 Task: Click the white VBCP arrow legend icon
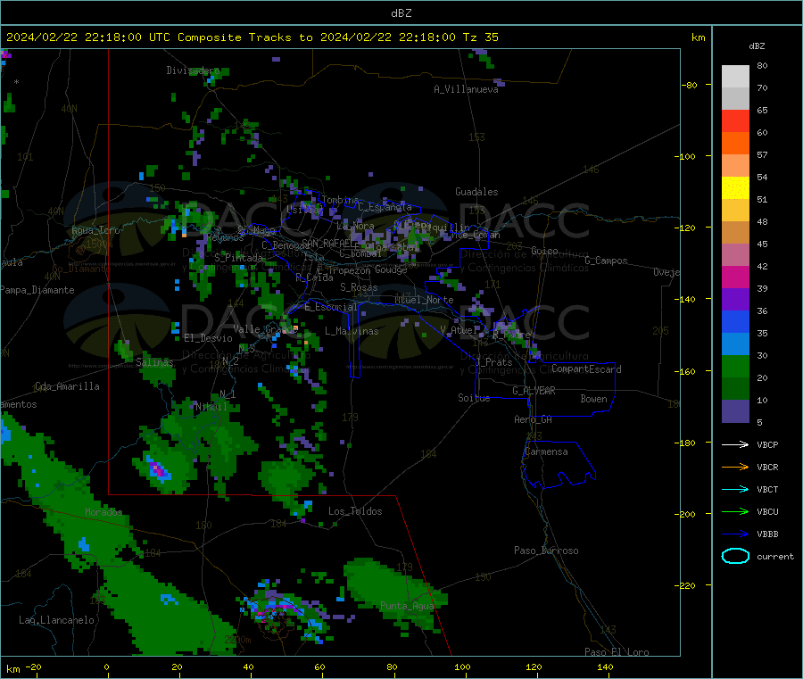point(735,444)
